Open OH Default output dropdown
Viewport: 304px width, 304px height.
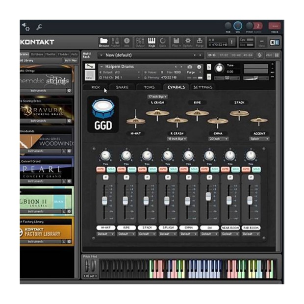(209, 234)
